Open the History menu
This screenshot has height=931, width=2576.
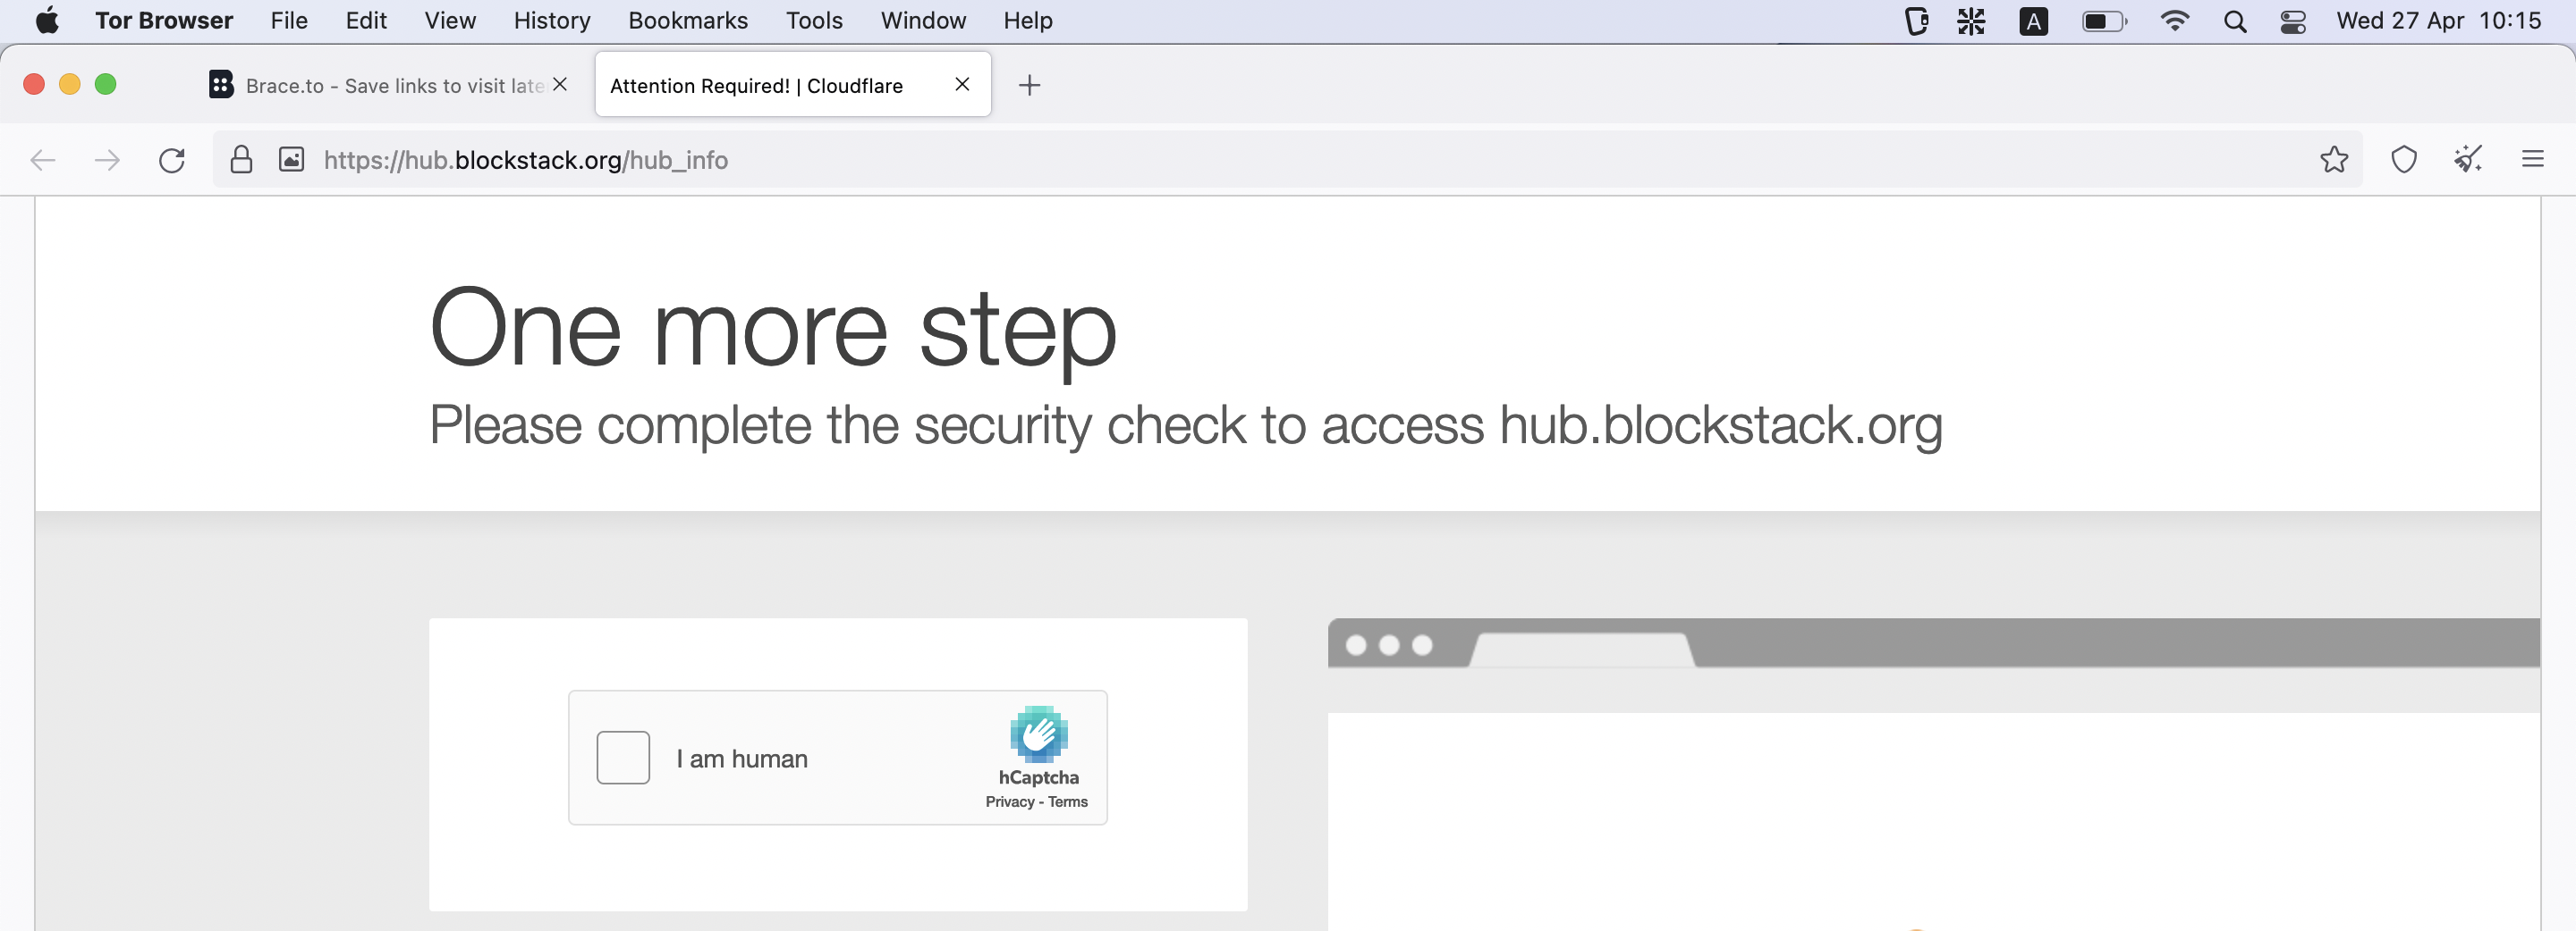[552, 20]
